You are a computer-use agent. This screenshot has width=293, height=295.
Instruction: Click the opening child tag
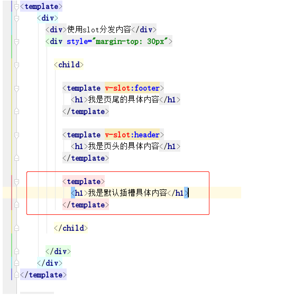69,65
